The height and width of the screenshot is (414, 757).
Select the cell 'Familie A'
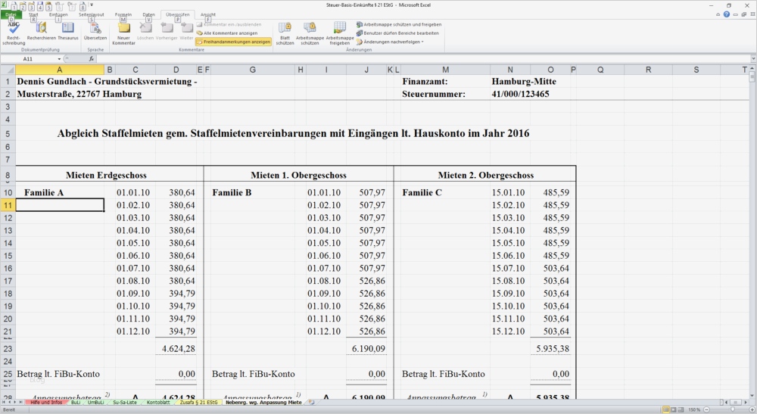(60, 192)
